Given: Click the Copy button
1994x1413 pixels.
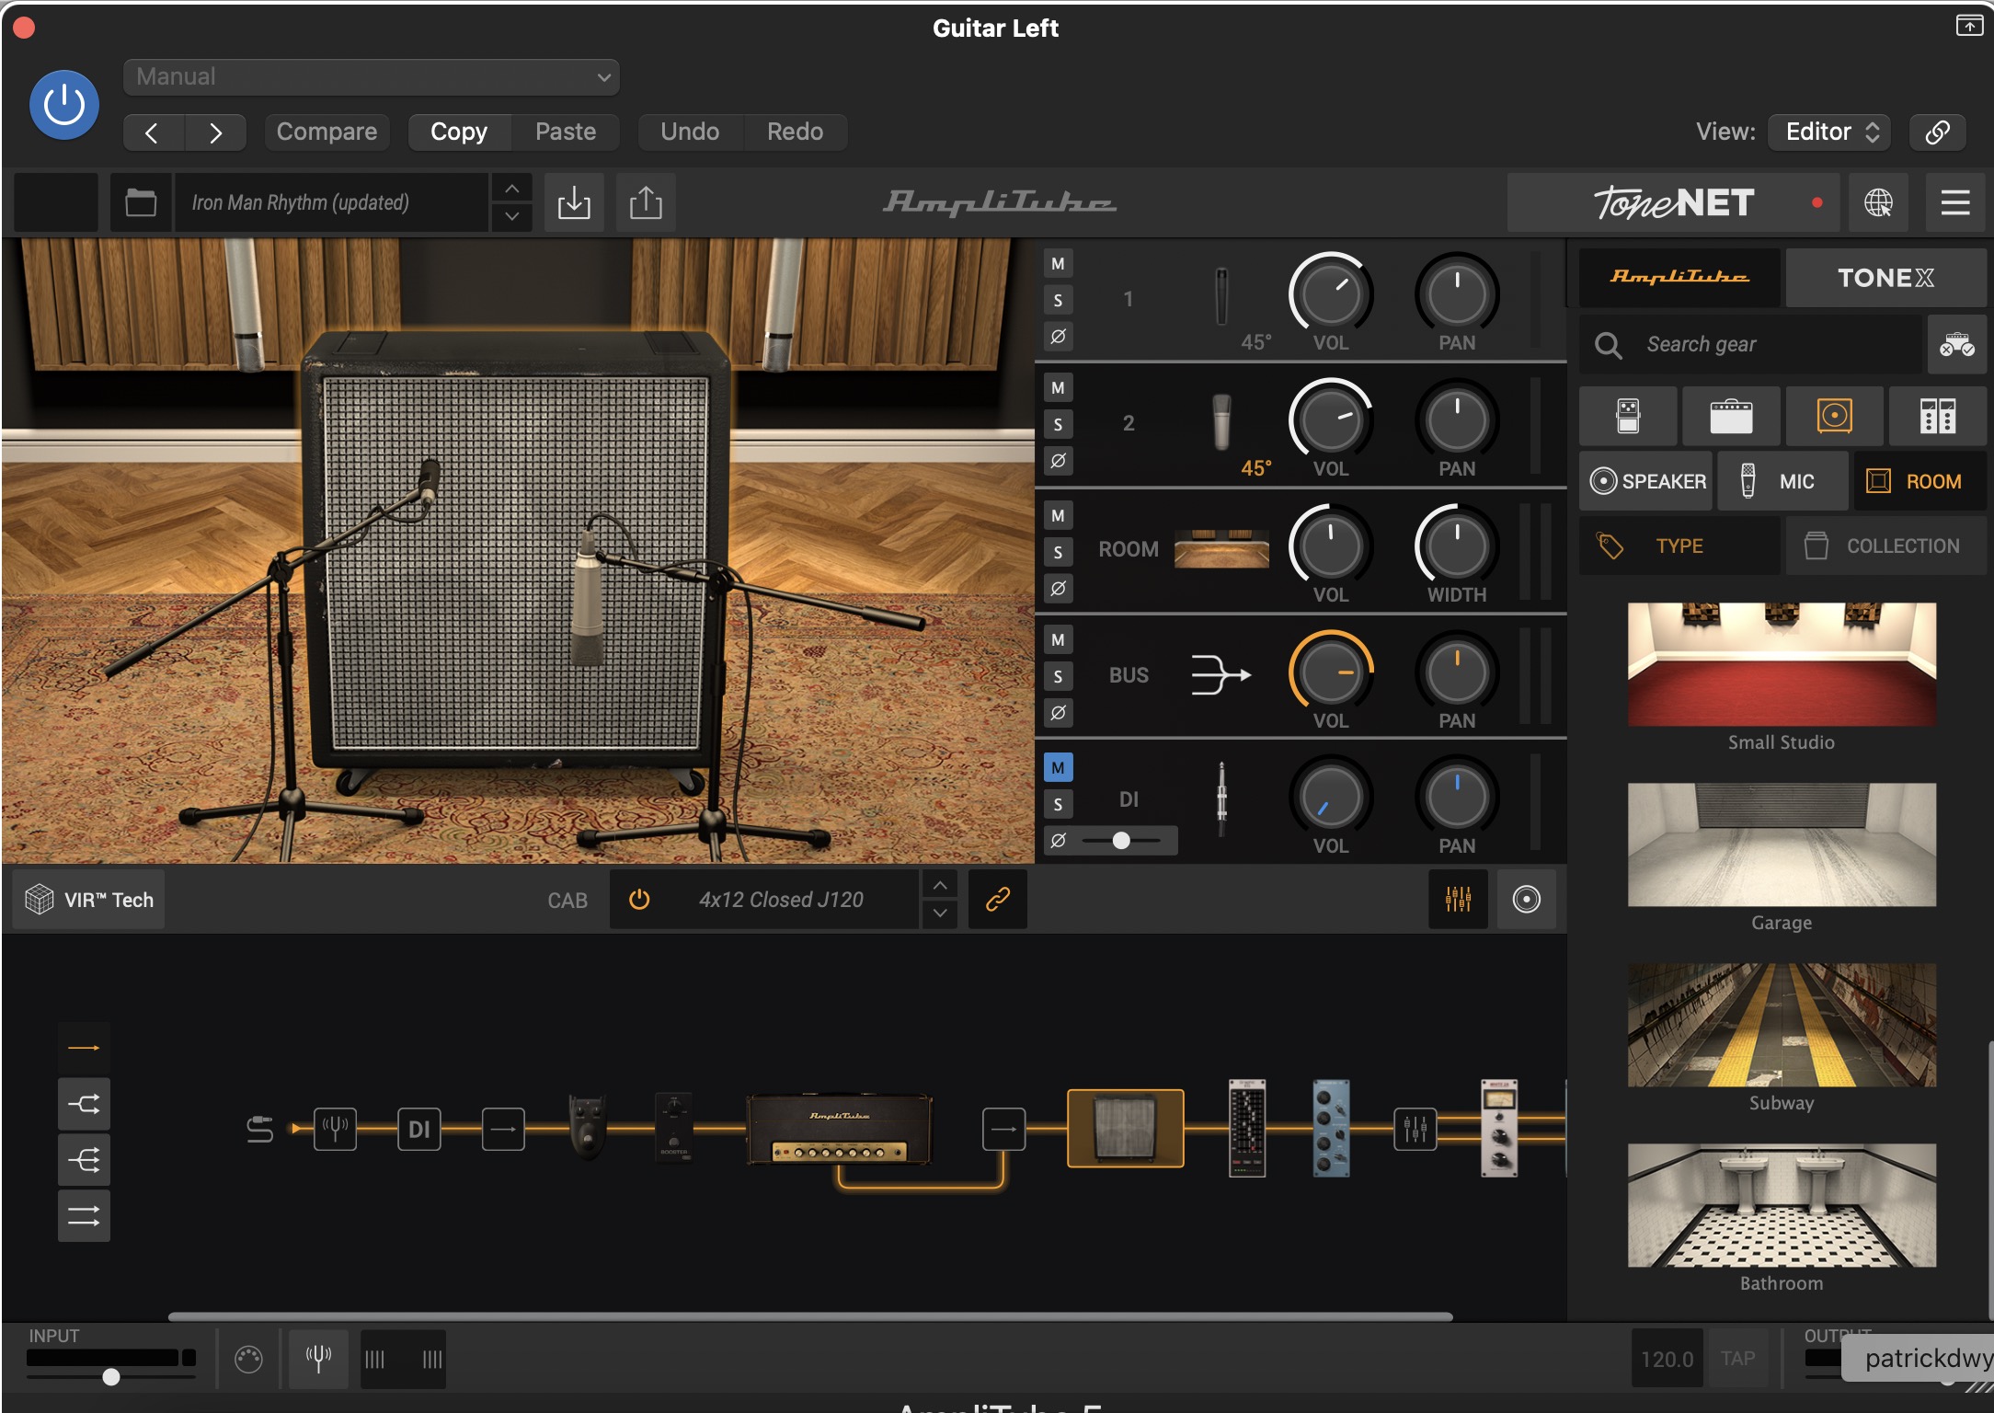Looking at the screenshot, I should tap(458, 132).
